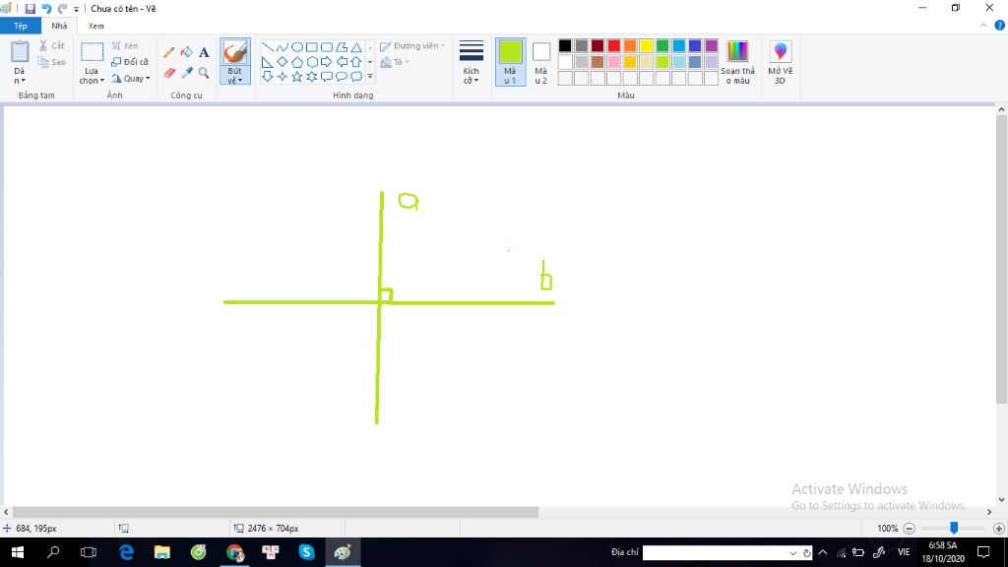
Task: Select the Magnifier tool
Action: [204, 73]
